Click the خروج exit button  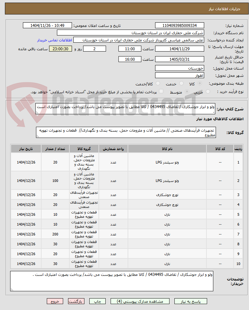tap(55, 301)
